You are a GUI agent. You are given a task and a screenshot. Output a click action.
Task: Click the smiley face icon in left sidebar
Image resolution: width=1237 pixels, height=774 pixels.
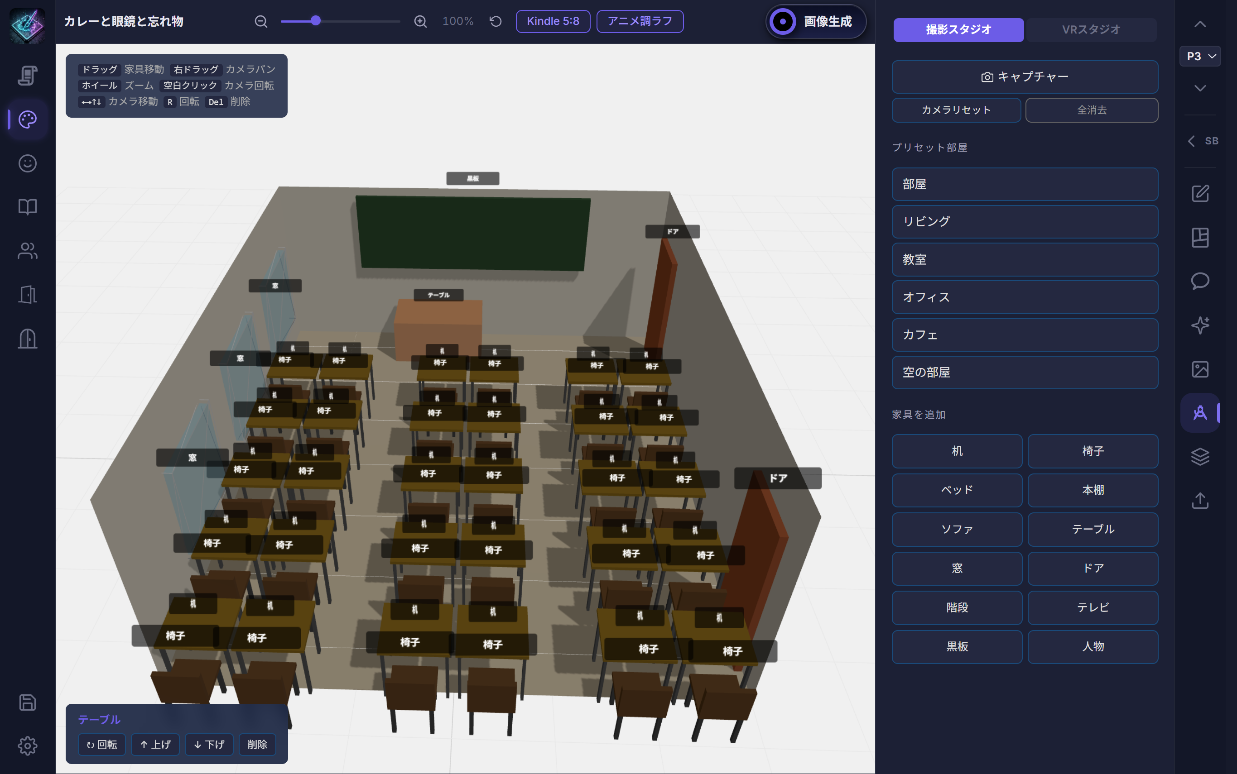[x=27, y=163]
